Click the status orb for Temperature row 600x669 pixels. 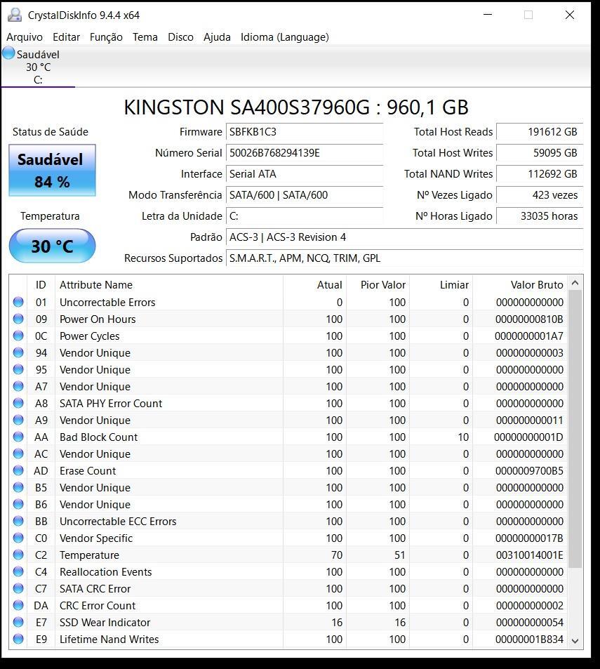click(x=18, y=555)
